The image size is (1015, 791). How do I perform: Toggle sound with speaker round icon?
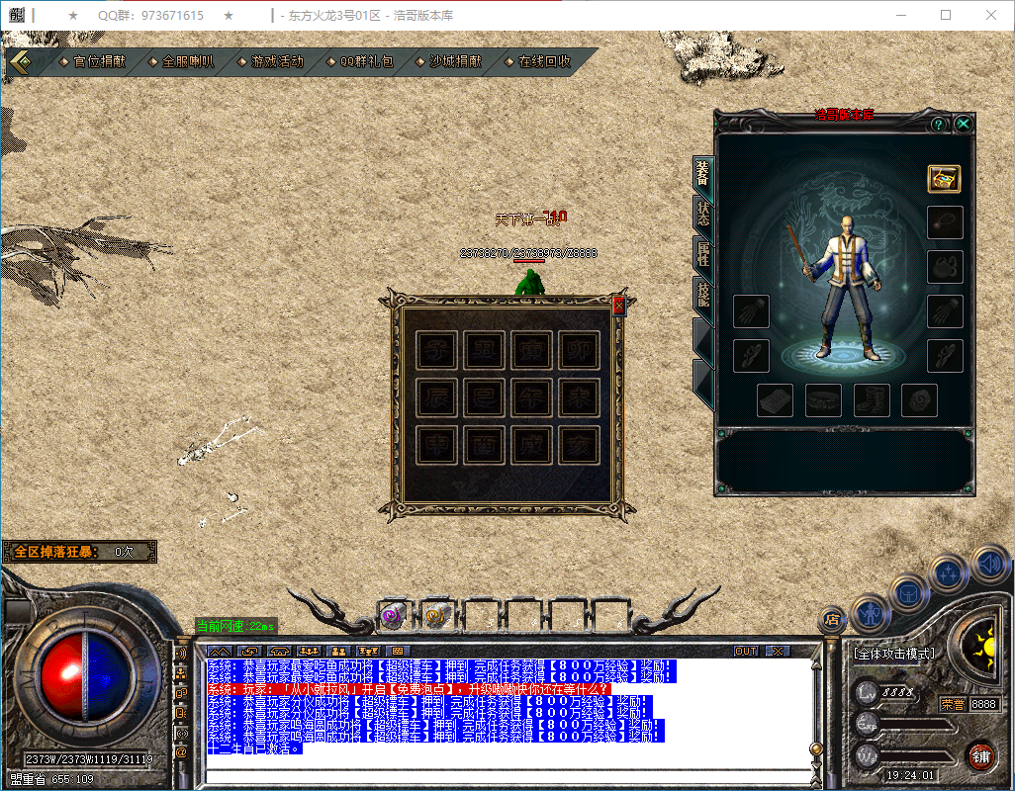point(991,564)
